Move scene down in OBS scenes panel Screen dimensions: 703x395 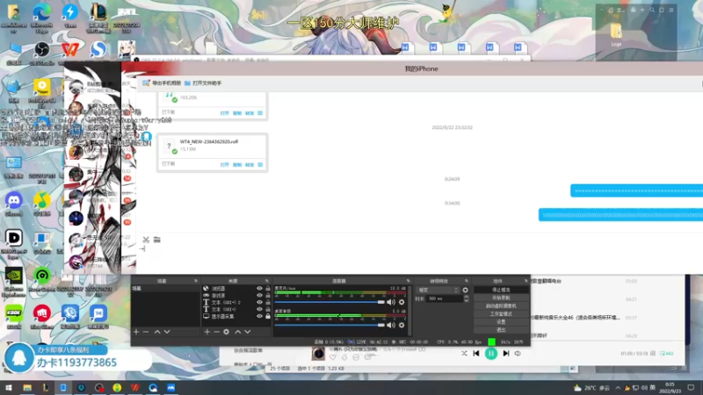167,332
